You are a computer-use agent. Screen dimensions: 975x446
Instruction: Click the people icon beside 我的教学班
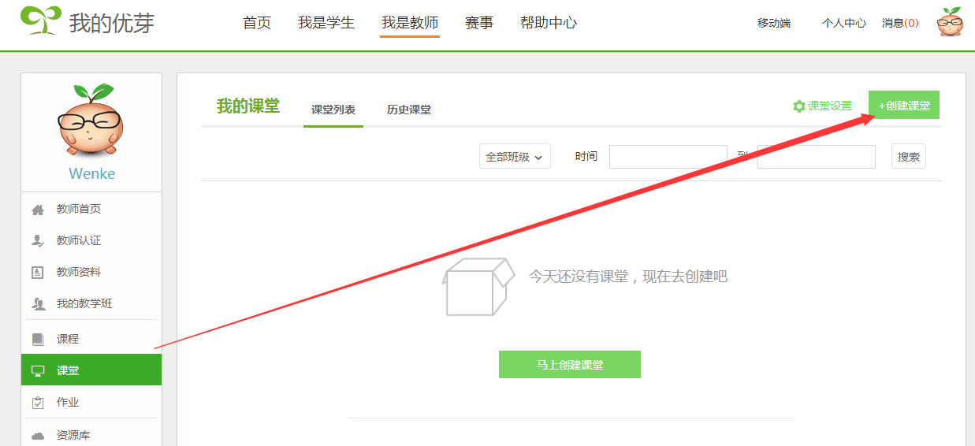point(37,304)
